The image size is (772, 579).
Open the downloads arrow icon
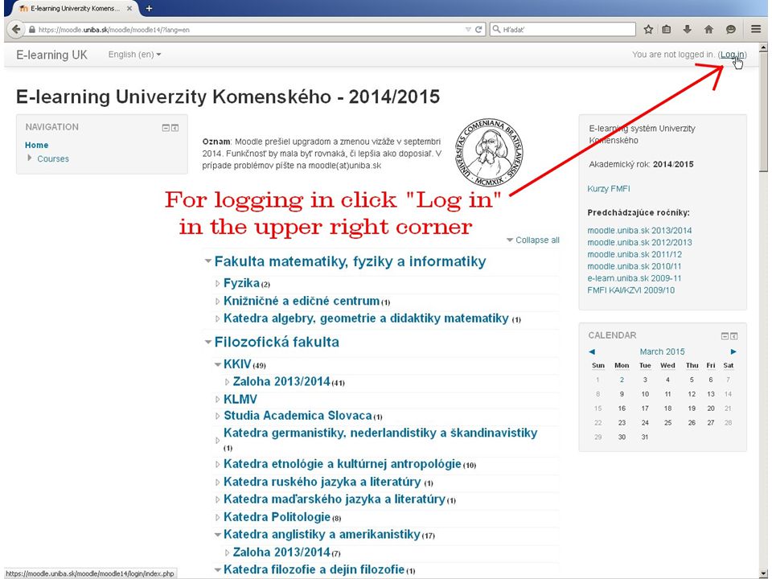point(688,30)
